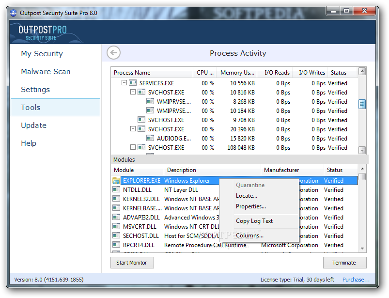This screenshot has width=389, height=298.
Task: Sort by the CPU column header
Action: [x=205, y=73]
